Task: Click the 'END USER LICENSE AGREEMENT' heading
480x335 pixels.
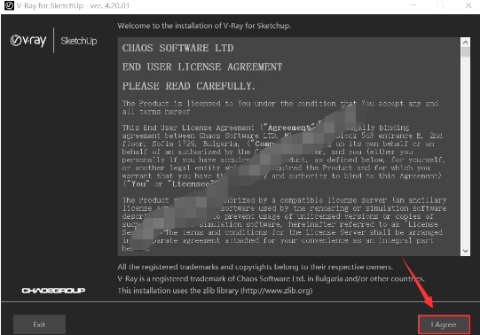Action: tap(202, 67)
